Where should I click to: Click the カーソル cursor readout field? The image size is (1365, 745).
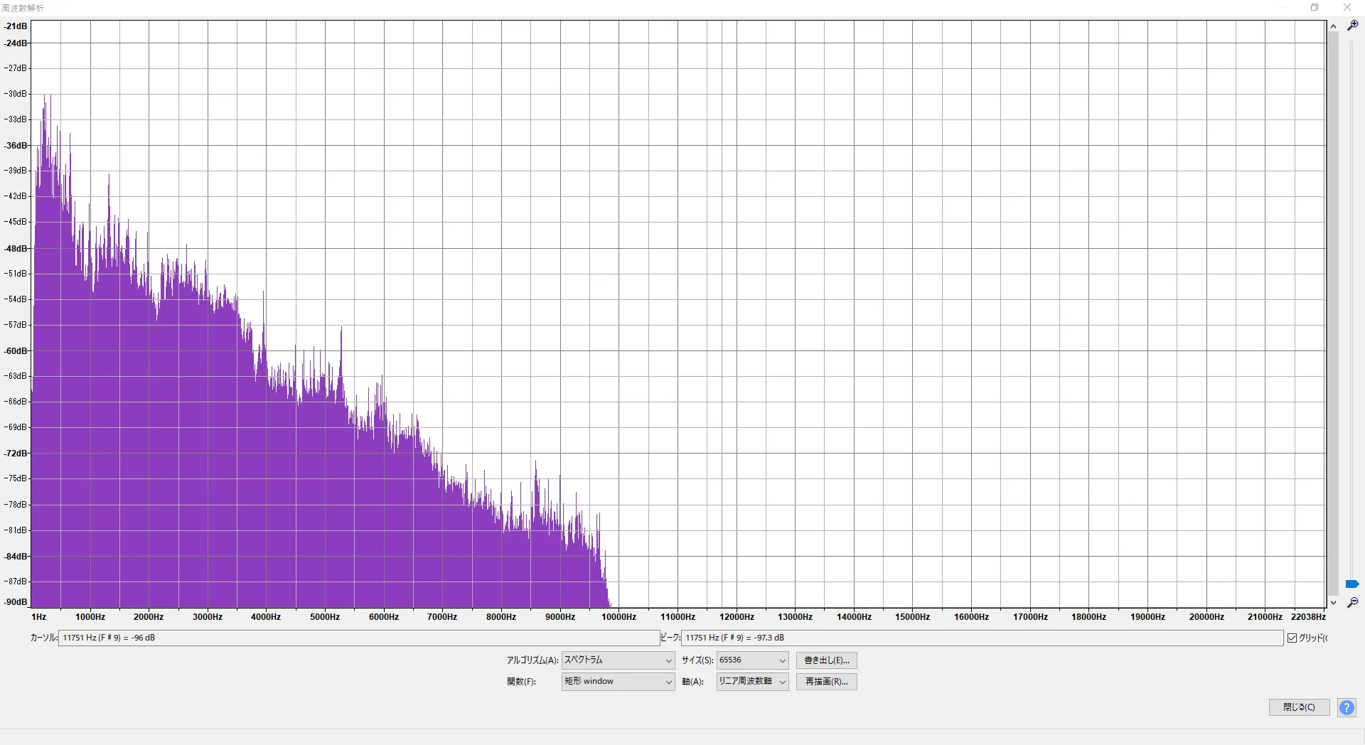pos(359,638)
